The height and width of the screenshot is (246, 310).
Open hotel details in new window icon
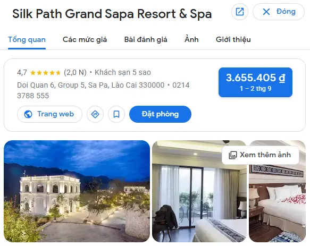[240, 12]
